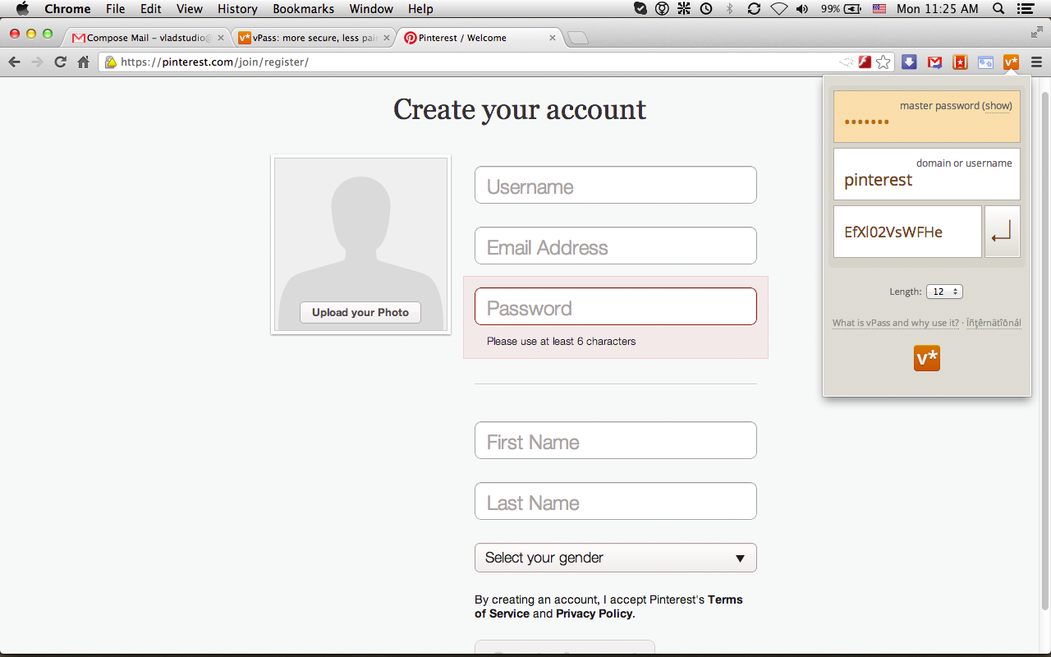
Task: Open the Edit menu
Action: tap(150, 9)
